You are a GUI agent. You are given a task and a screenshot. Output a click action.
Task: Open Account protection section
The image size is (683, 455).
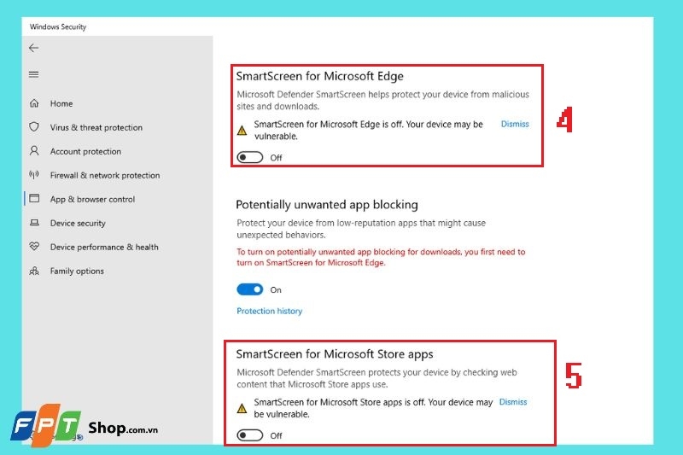[85, 151]
